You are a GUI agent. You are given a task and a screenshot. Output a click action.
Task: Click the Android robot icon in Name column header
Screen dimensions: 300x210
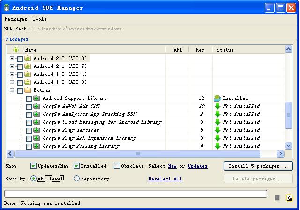tap(16, 50)
